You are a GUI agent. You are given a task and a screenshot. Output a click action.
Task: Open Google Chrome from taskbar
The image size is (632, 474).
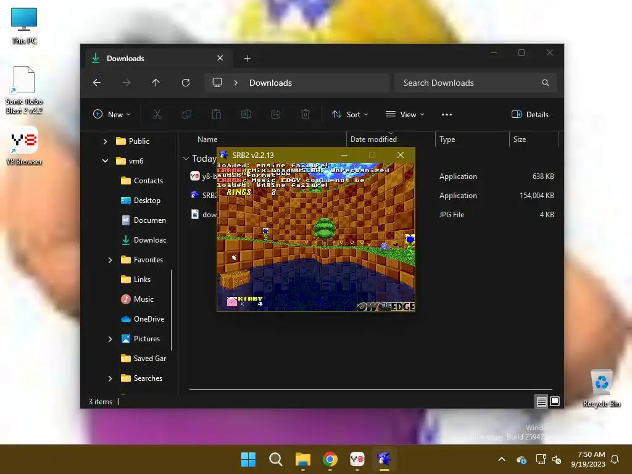point(330,459)
